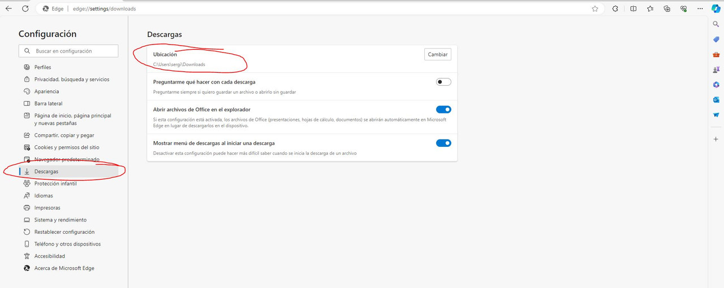Image resolution: width=724 pixels, height=288 pixels.
Task: Open Microsoft 365 in the sidebar
Action: click(x=716, y=85)
